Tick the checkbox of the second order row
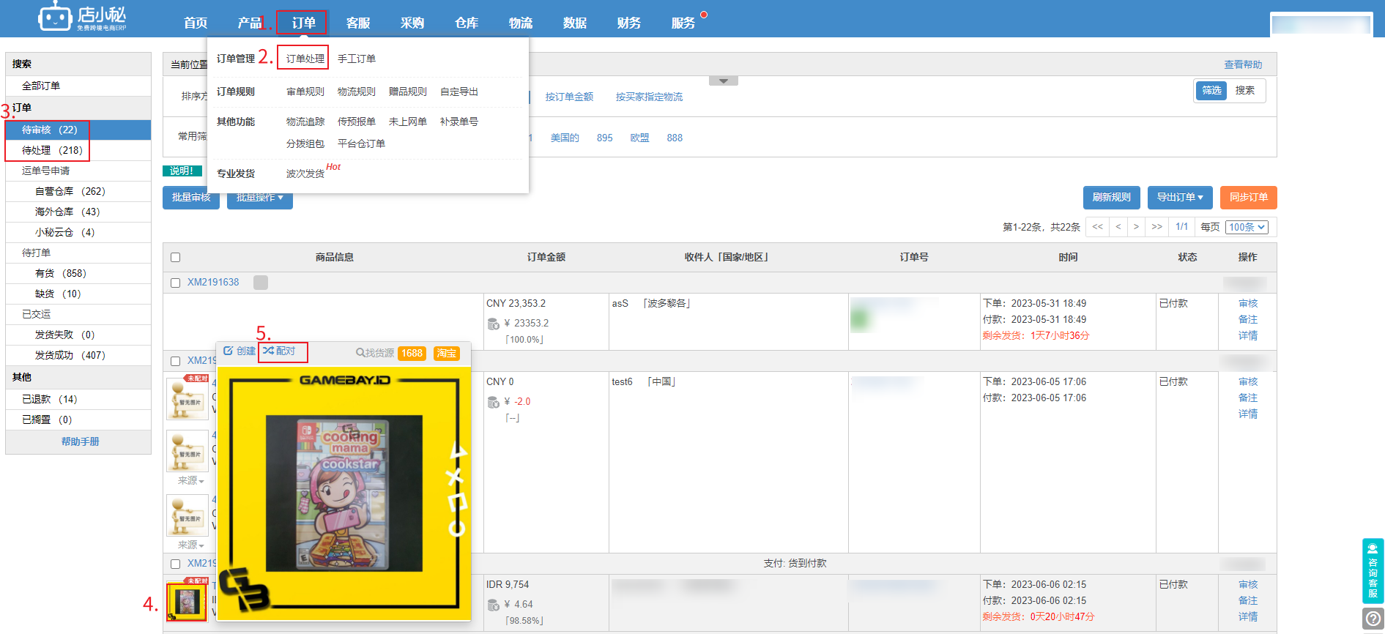The height and width of the screenshot is (634, 1385). 175,361
